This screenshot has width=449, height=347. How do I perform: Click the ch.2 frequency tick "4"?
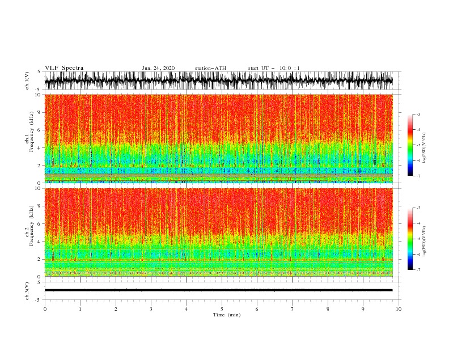click(40, 242)
